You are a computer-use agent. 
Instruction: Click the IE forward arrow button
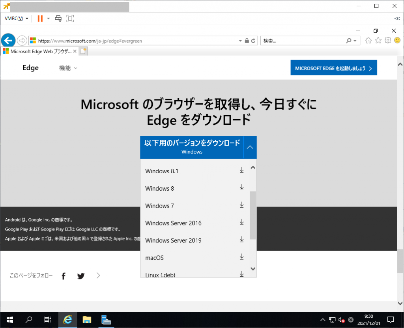(22, 41)
